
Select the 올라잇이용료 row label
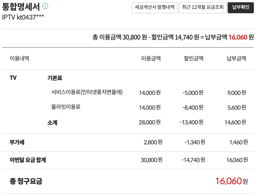click(66, 107)
